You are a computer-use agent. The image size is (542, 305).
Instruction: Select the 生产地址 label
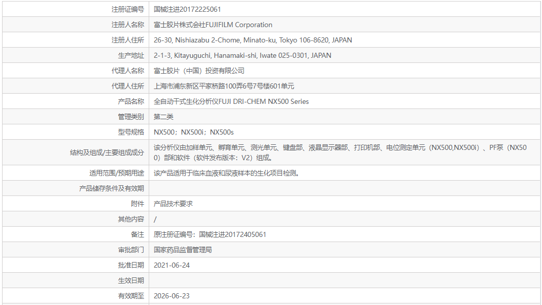[131, 56]
